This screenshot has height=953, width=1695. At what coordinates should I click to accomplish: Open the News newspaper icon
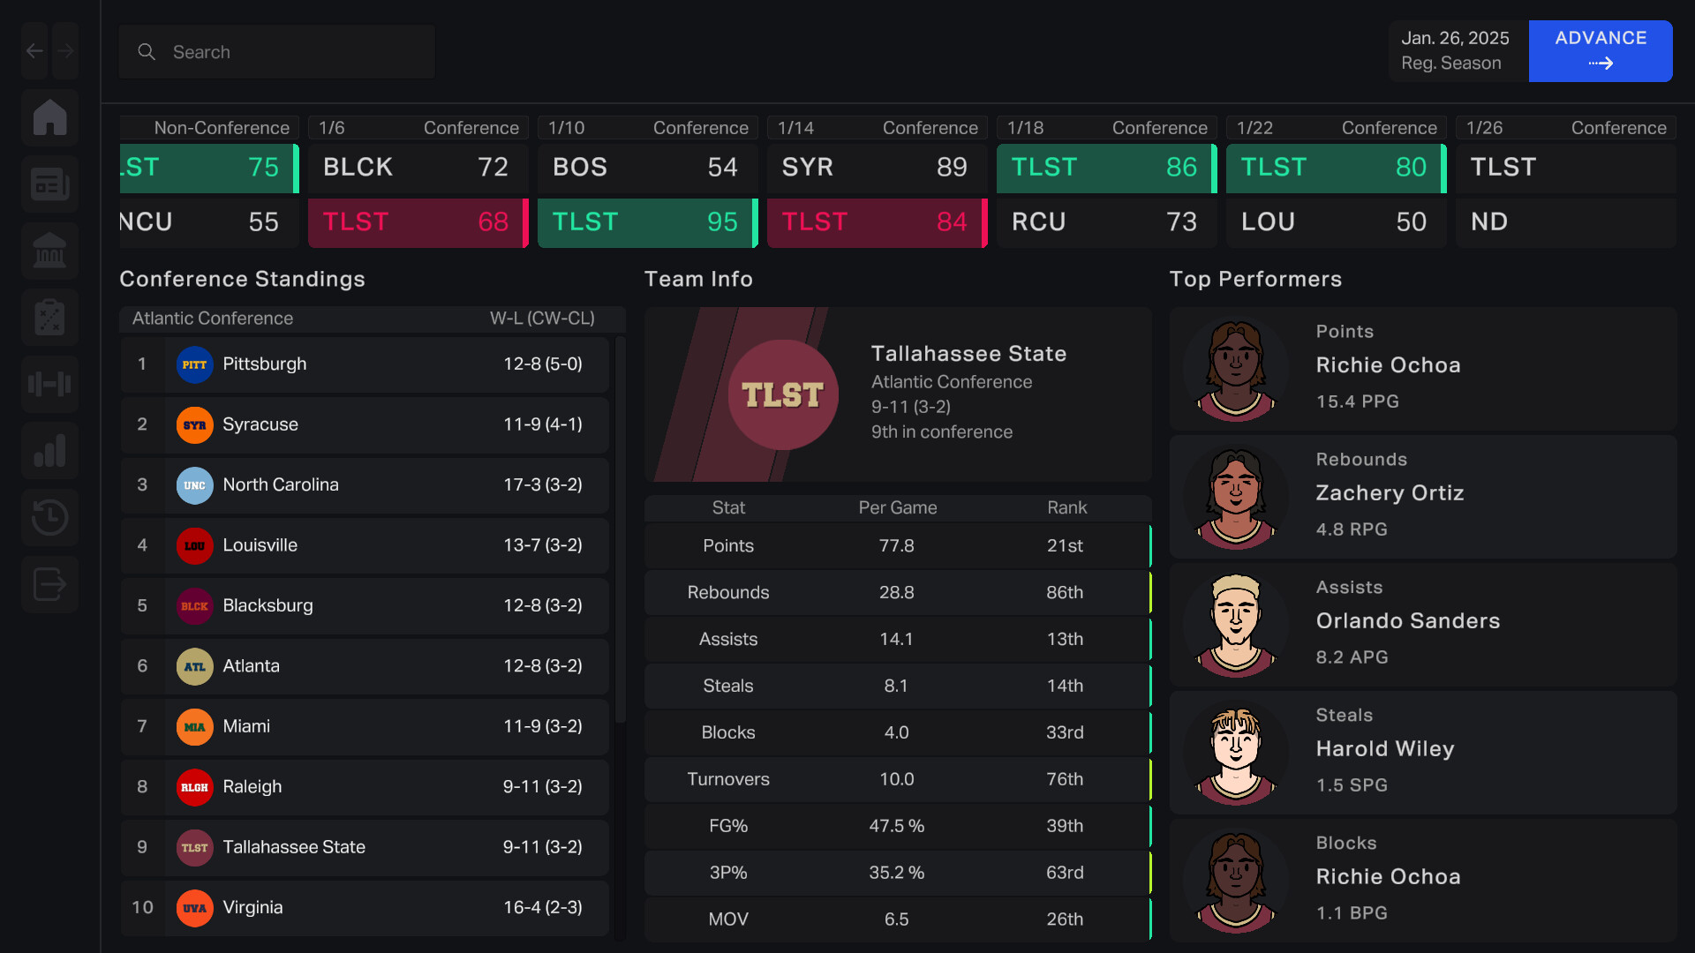[49, 184]
